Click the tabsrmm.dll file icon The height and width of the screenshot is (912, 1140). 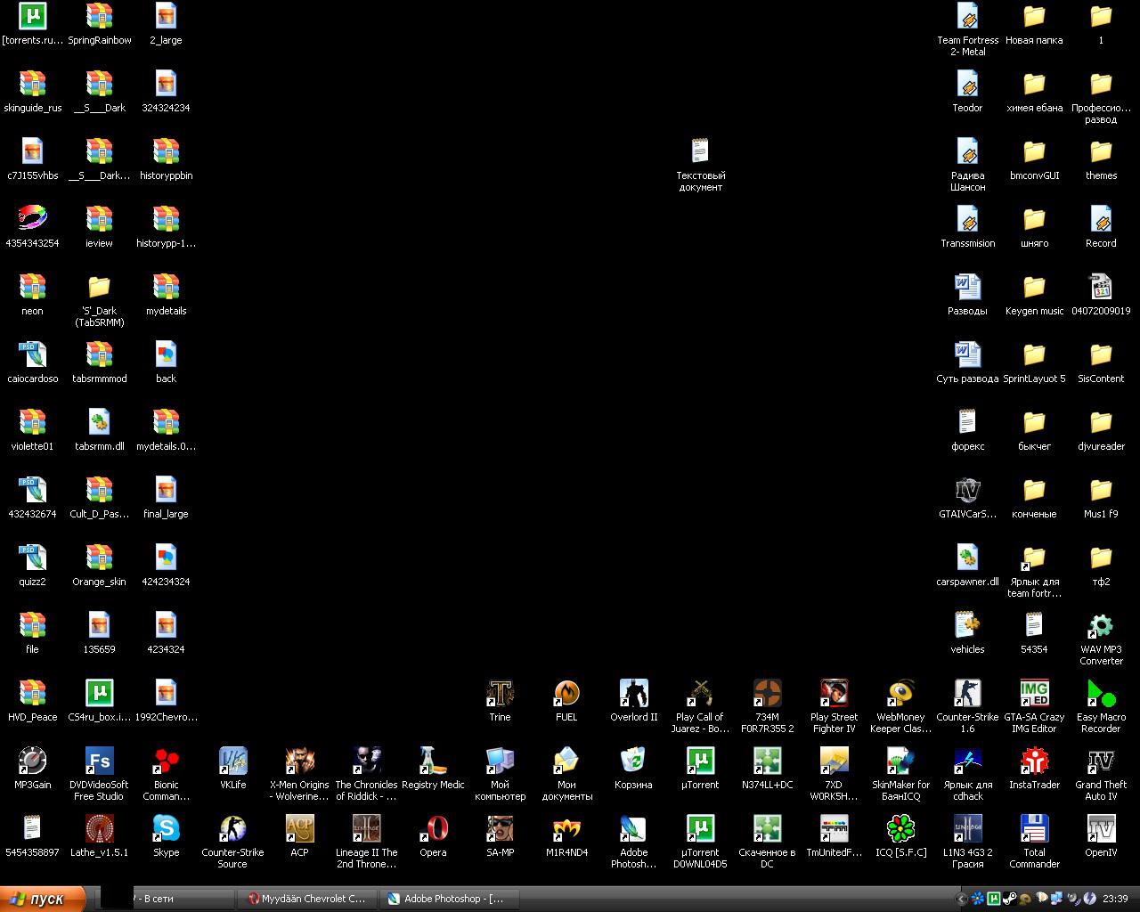point(99,422)
